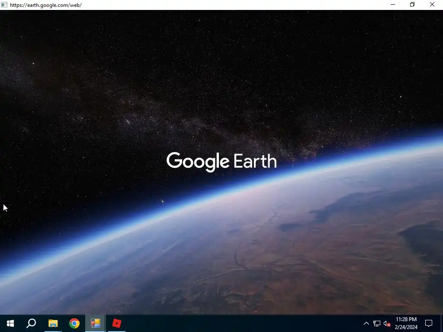Open the Windows Start menu
Viewport: 443px width, 332px height.
pos(10,323)
